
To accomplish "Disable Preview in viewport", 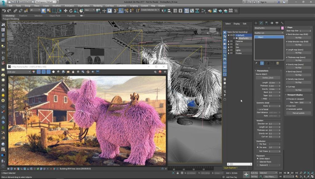I will pyautogui.click(x=287, y=99).
